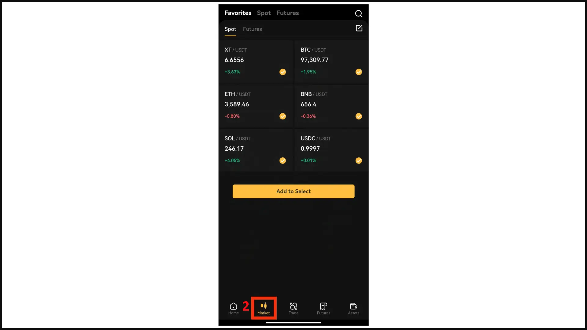Open the Market search panel
587x330 pixels.
[x=358, y=13]
